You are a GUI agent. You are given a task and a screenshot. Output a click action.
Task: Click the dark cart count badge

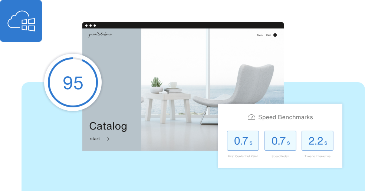[x=275, y=35]
